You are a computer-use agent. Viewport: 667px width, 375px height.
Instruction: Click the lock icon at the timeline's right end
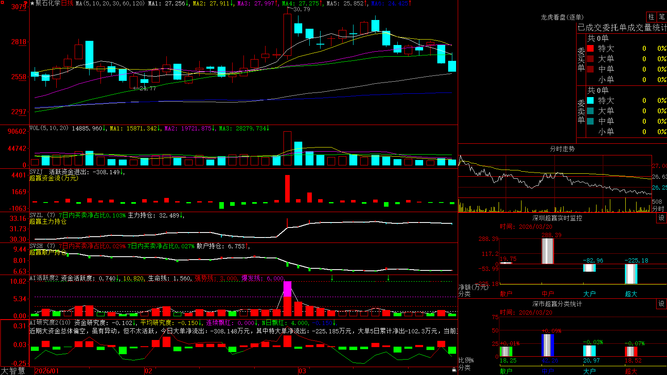tap(454, 370)
